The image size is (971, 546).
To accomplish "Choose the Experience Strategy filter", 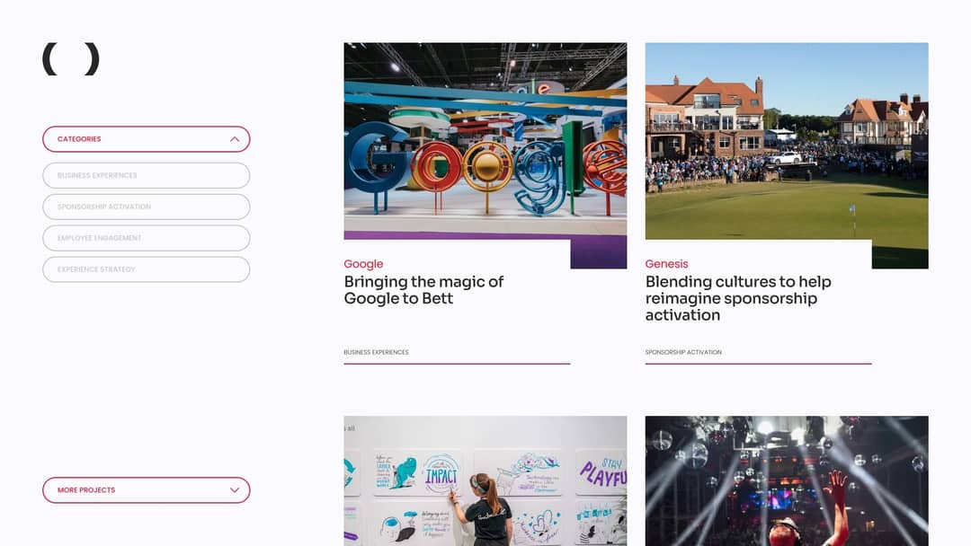I will (x=146, y=269).
